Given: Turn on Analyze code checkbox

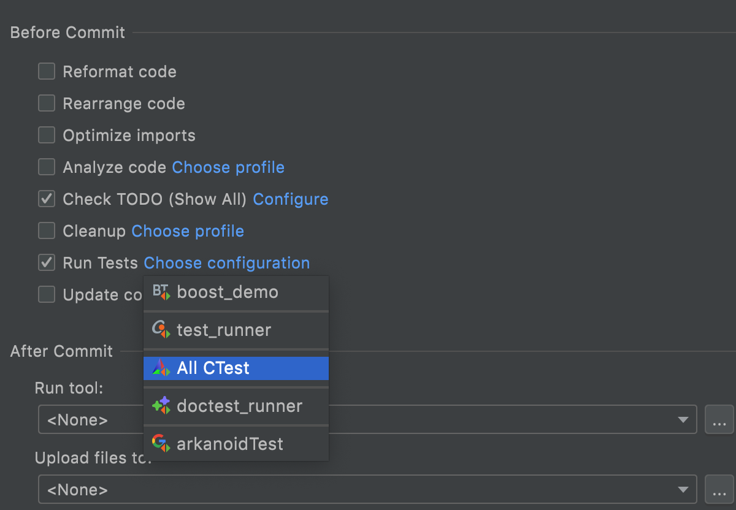Looking at the screenshot, I should coord(47,167).
